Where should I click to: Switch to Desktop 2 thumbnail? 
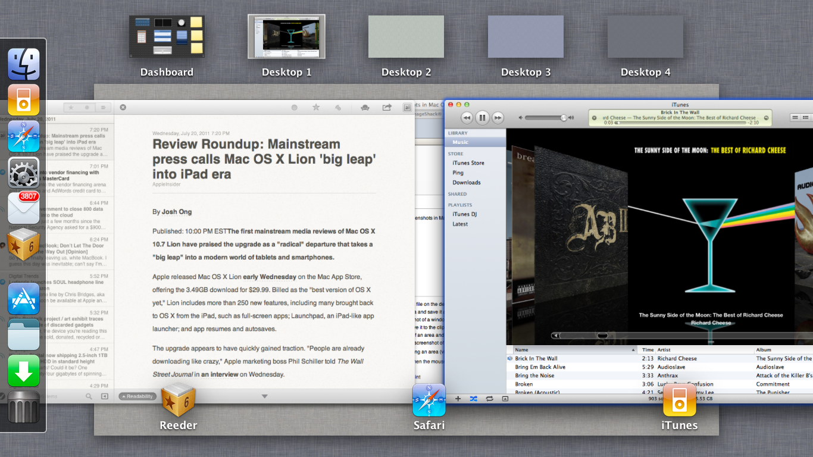406,37
